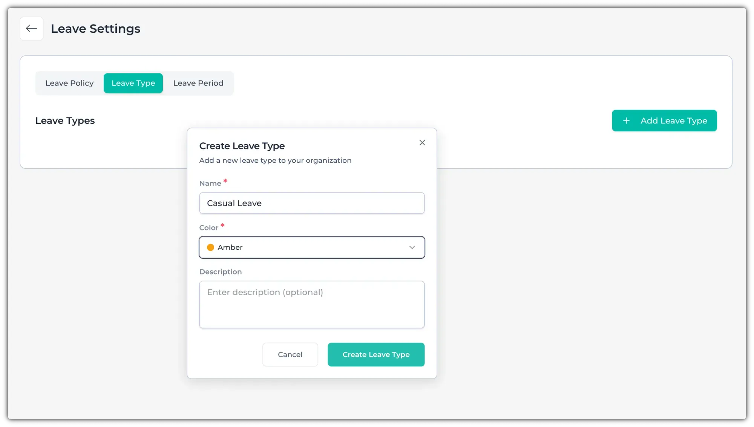Click the Color field label

click(x=209, y=228)
